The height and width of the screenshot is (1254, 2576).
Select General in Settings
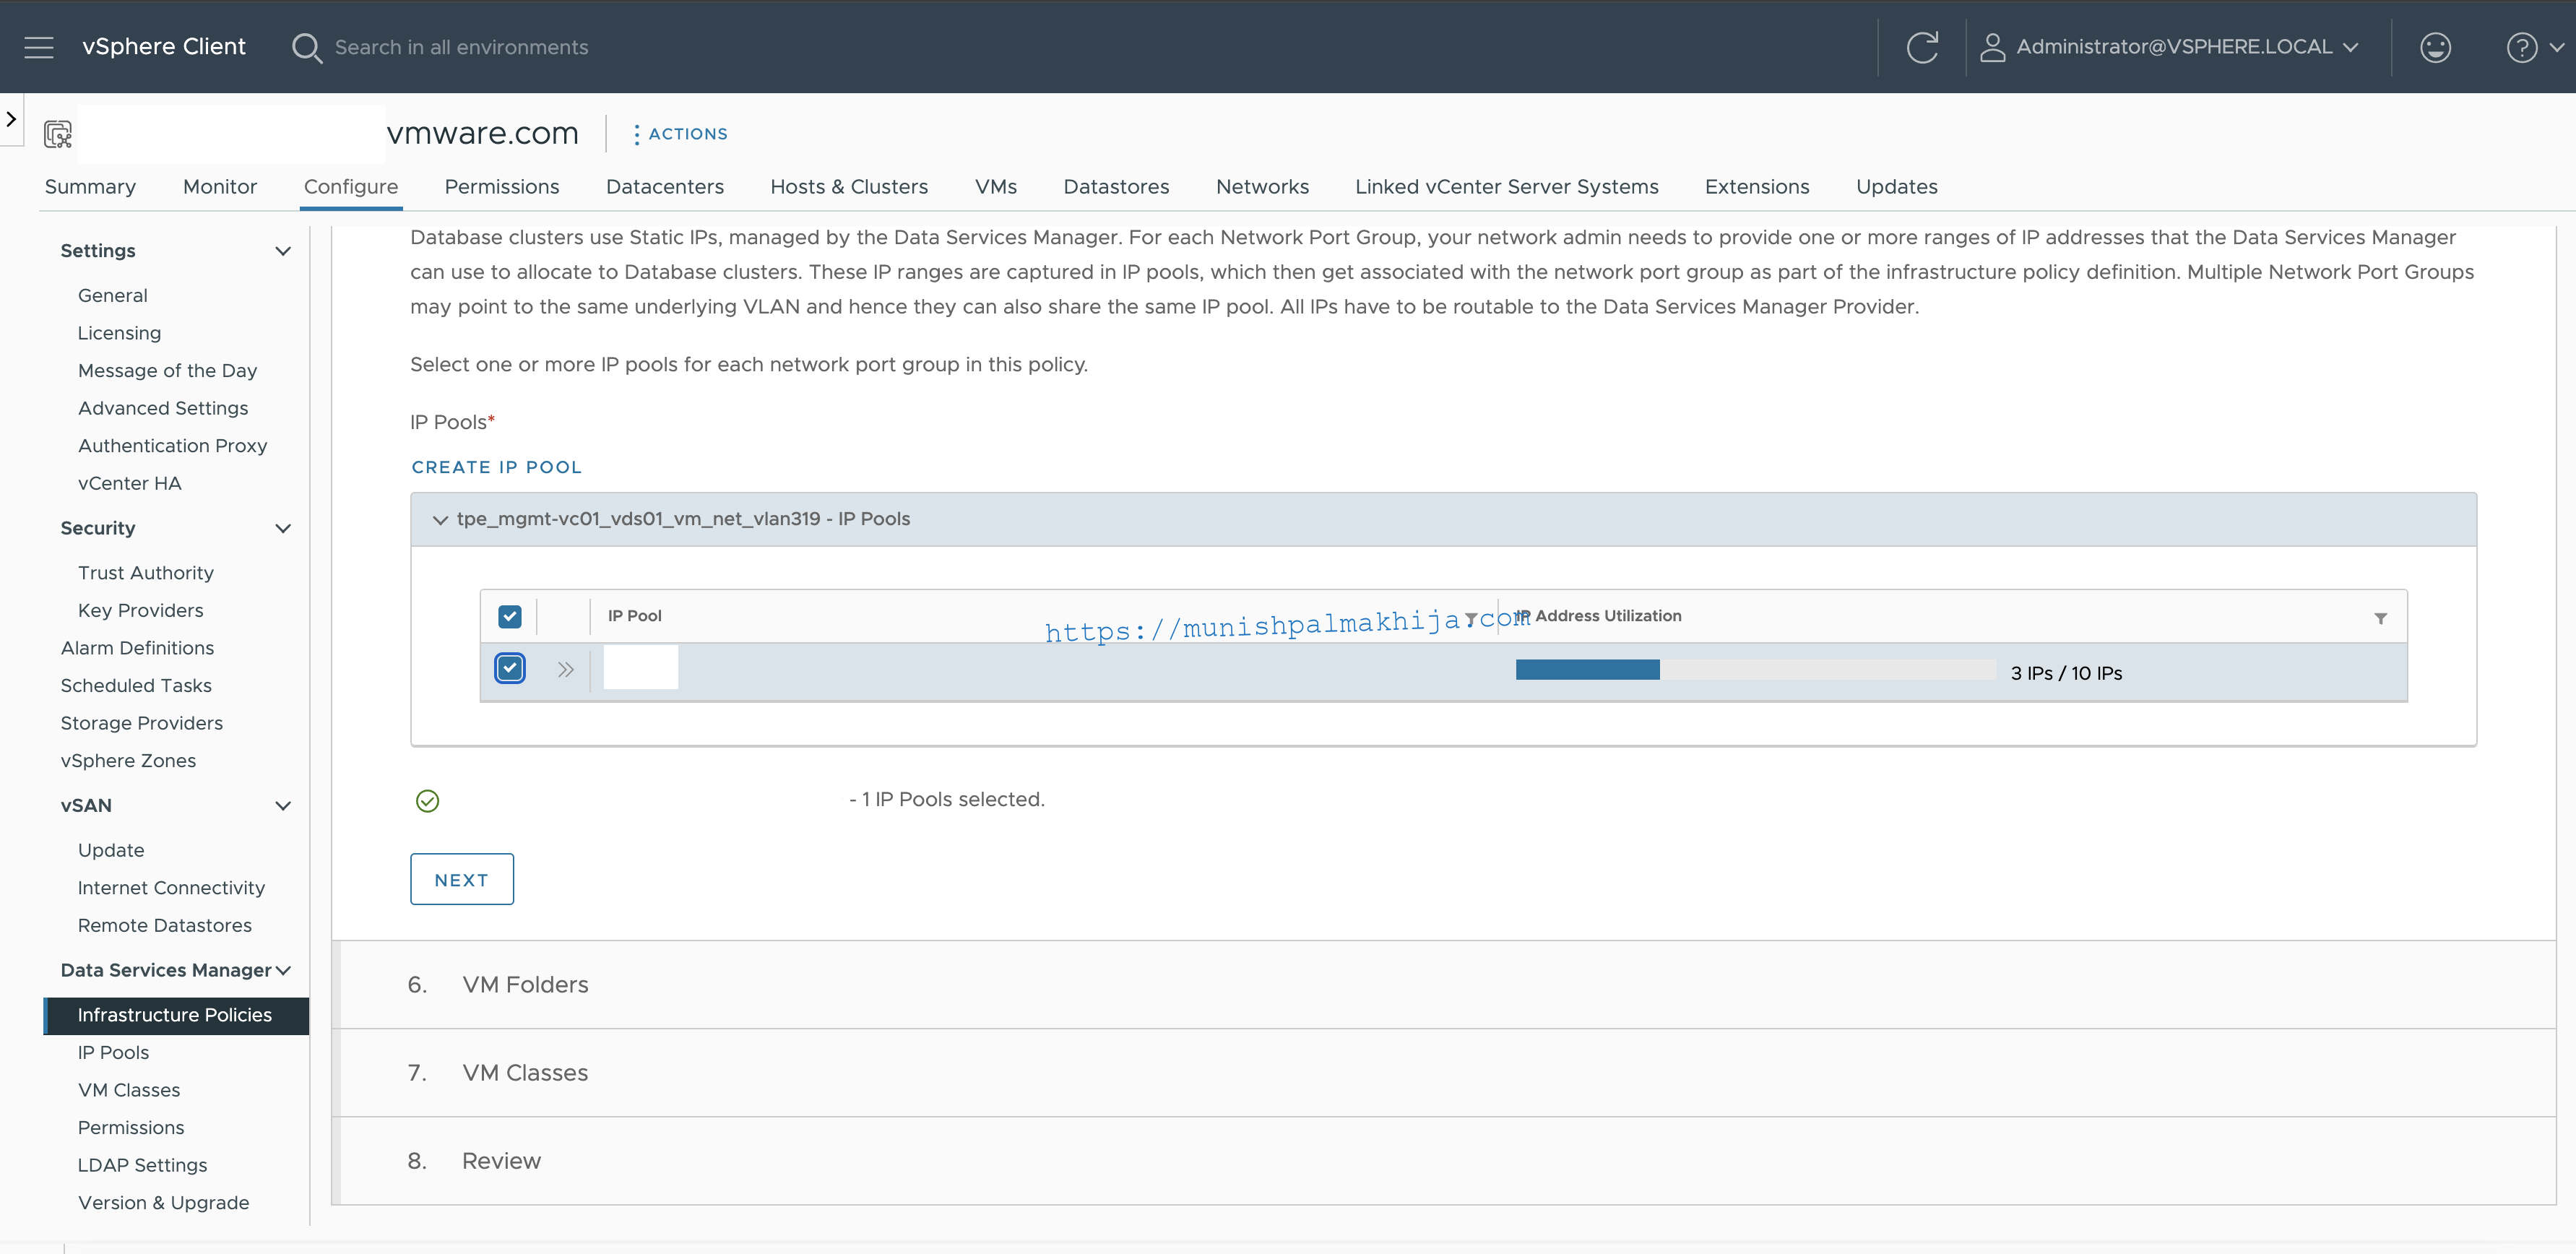coord(113,296)
